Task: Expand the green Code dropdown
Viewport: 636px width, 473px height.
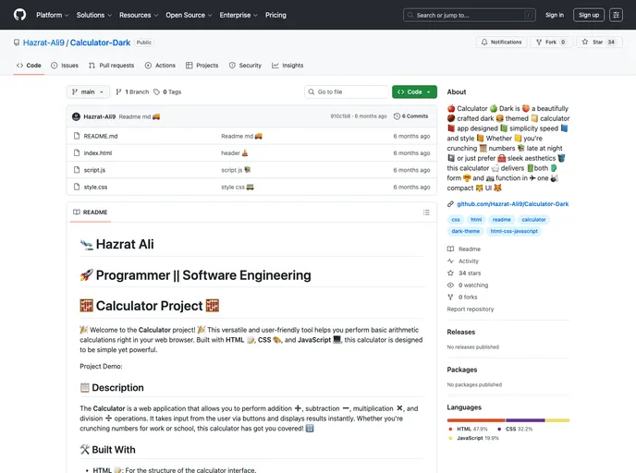Action: [414, 92]
